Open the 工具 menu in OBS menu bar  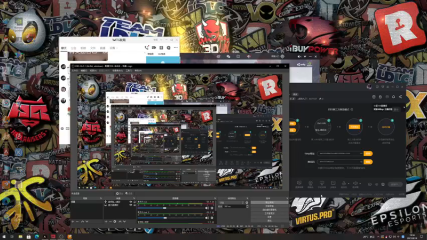click(x=129, y=70)
